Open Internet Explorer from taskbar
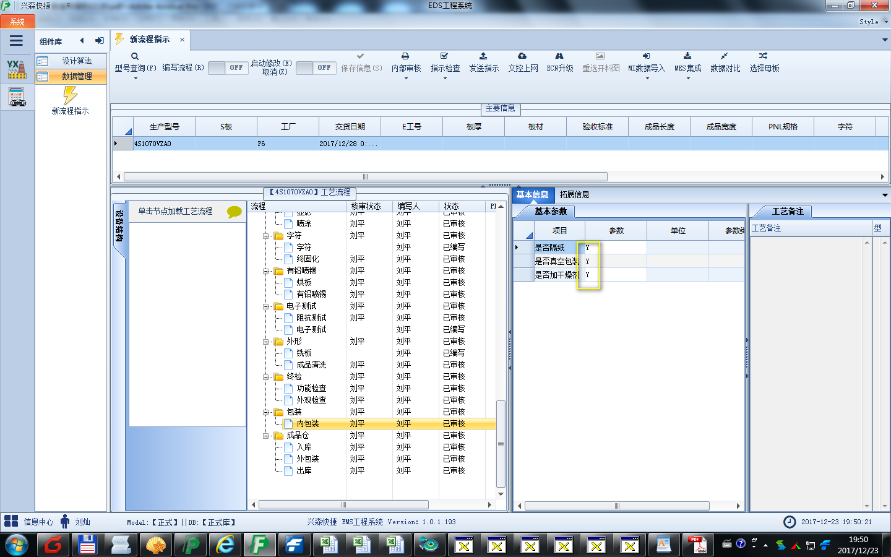891x557 pixels. (x=225, y=545)
